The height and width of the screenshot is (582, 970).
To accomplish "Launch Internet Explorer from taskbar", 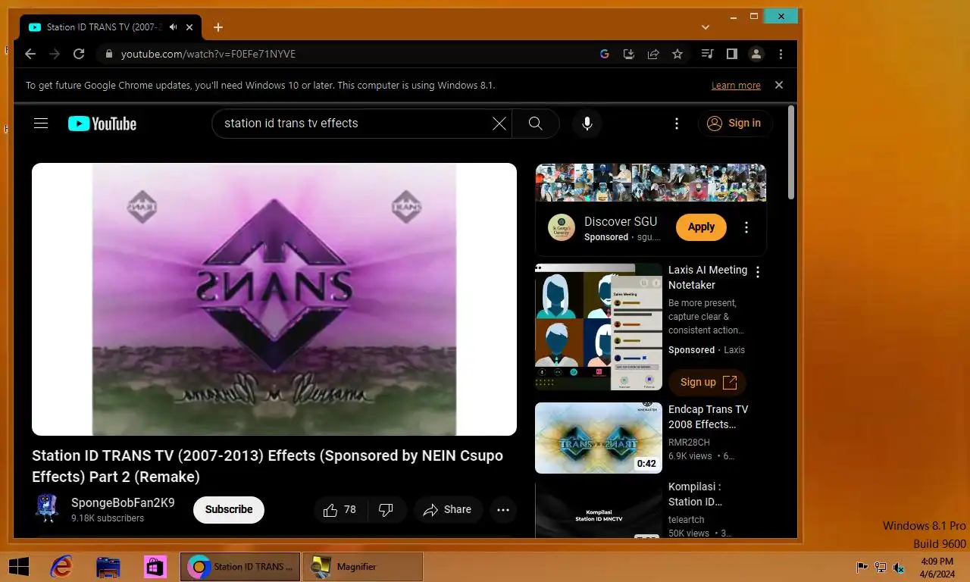I will (x=61, y=566).
